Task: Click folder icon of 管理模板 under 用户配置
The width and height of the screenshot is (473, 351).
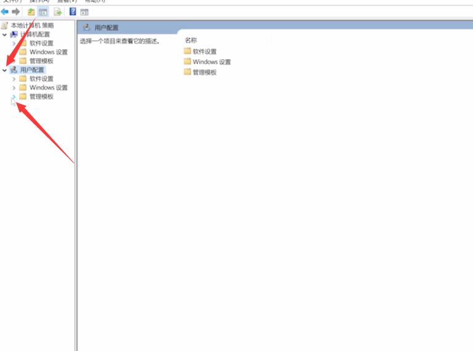Action: [23, 96]
